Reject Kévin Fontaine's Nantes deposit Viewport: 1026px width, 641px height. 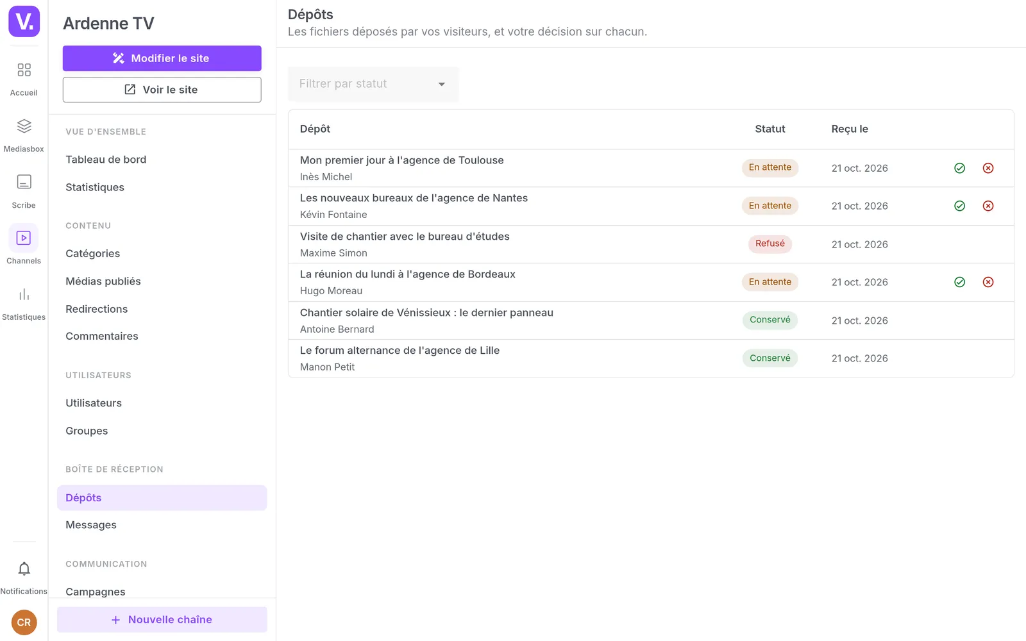[988, 206]
